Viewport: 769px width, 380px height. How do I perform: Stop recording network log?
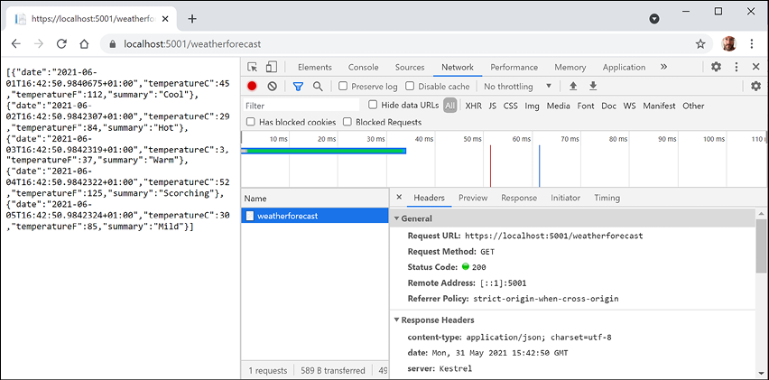253,87
